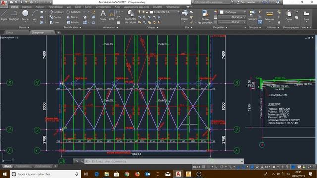The height and width of the screenshot is (178, 317).
Task: Click Windows search box Taper ici pour rechercher
Action: (45, 174)
